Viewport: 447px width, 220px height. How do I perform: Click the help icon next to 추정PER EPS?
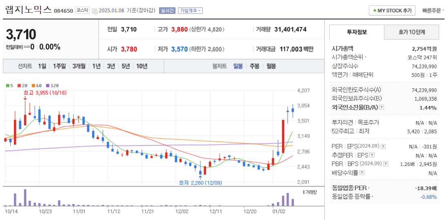click(x=372, y=155)
